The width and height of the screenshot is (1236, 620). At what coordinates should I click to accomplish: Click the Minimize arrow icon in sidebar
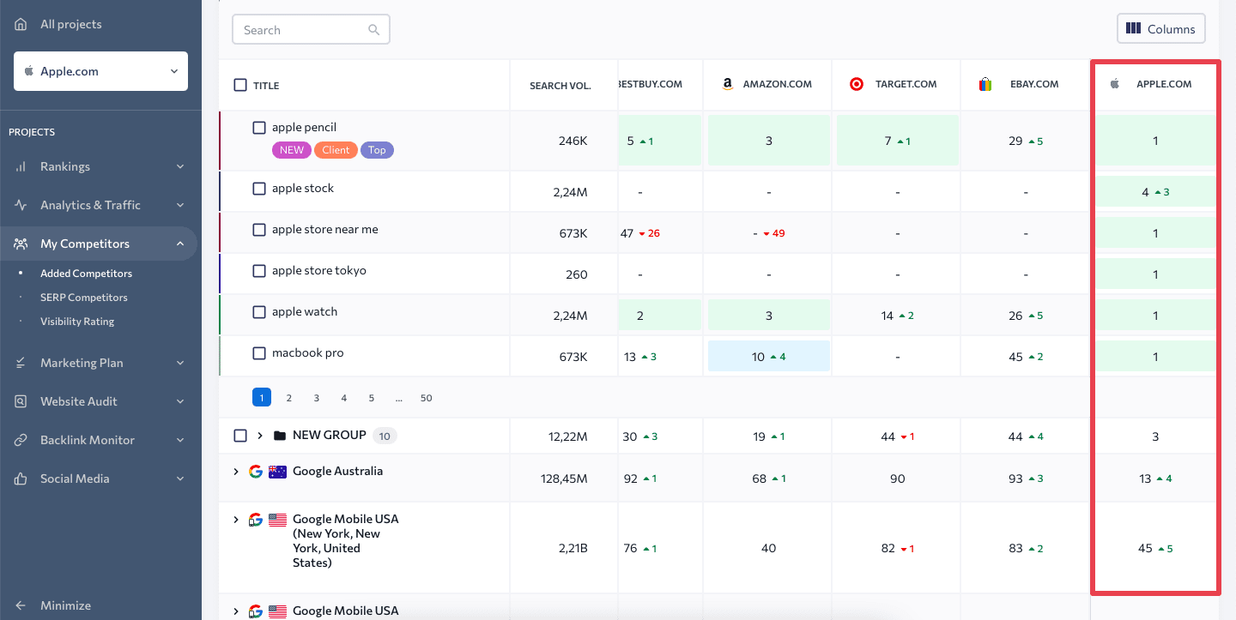21,605
